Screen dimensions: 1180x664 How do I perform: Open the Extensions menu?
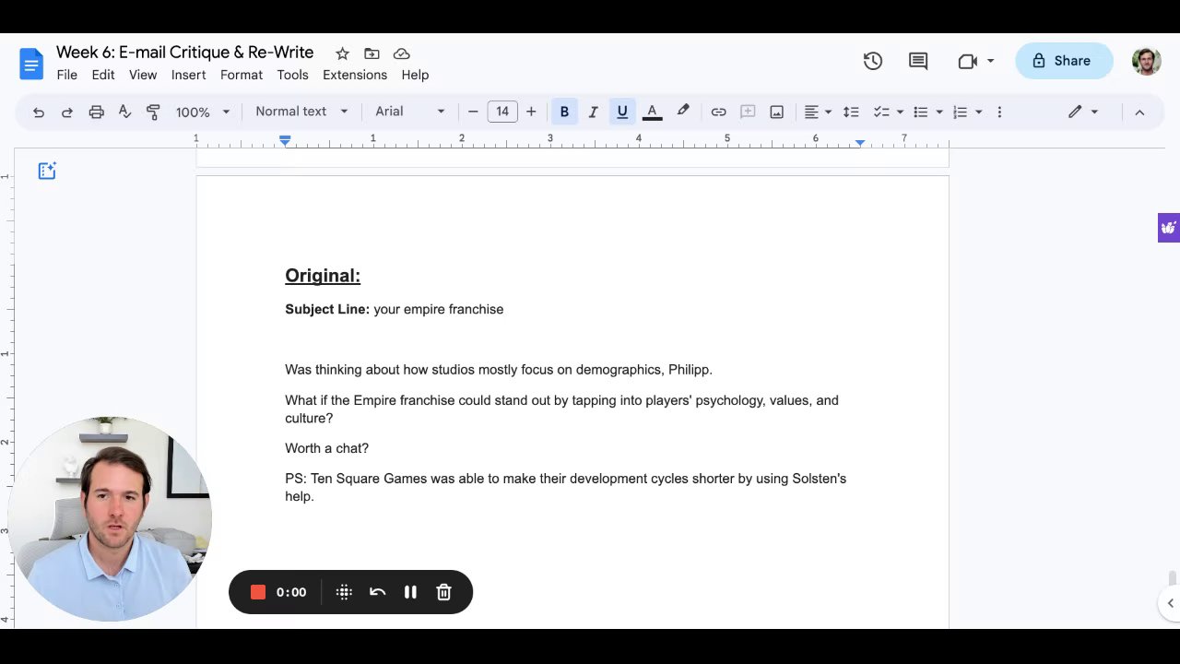pyautogui.click(x=355, y=75)
